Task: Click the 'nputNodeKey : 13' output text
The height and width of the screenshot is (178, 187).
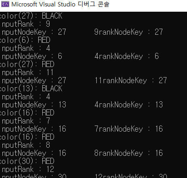Action: [x=34, y=105]
